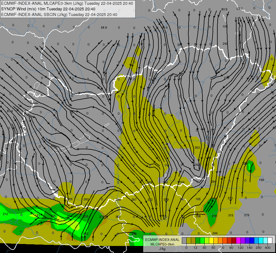The height and width of the screenshot is (253, 276).
Task: Click the map value 159
Action: point(261,180)
